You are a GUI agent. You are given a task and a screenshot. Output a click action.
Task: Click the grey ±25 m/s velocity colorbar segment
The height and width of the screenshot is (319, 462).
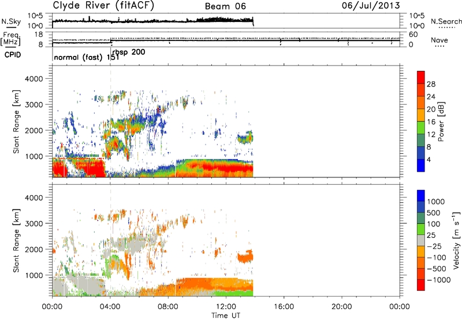(421, 240)
